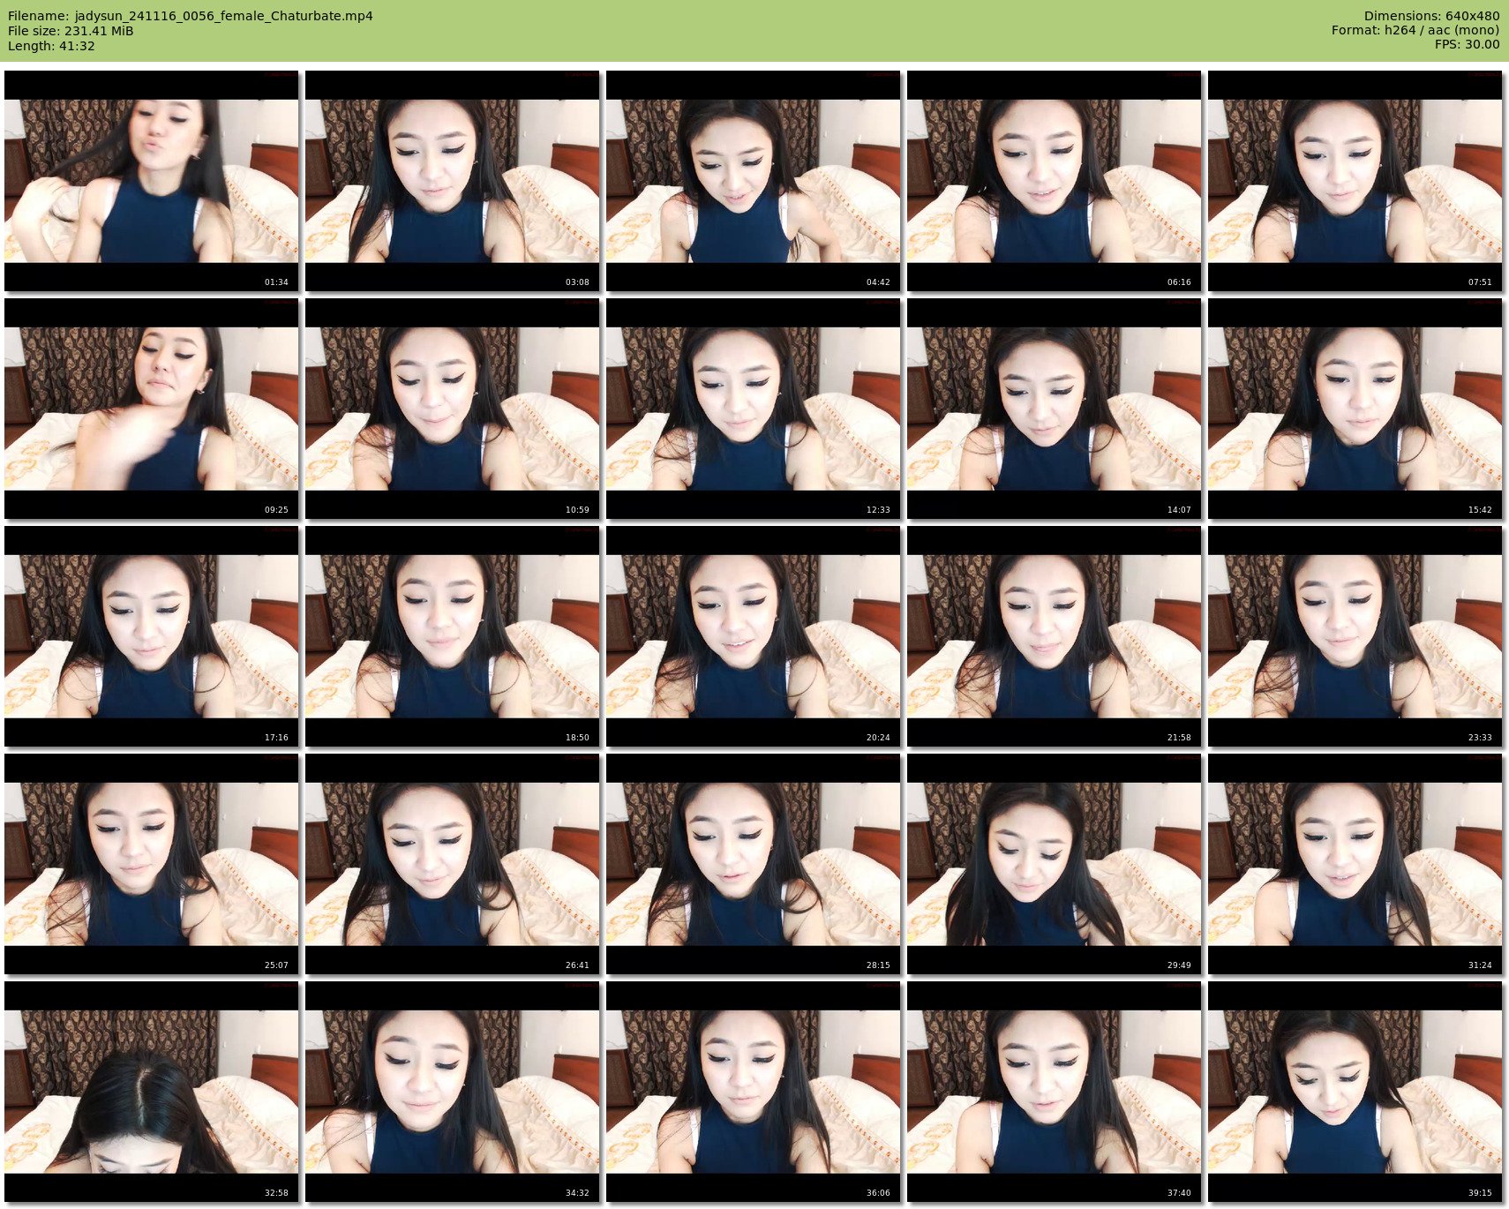Click the thumbnail frame stamped 28:15

754,864
